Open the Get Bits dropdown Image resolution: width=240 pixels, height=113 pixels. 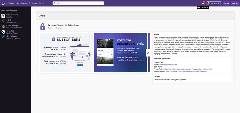(x=214, y=3)
